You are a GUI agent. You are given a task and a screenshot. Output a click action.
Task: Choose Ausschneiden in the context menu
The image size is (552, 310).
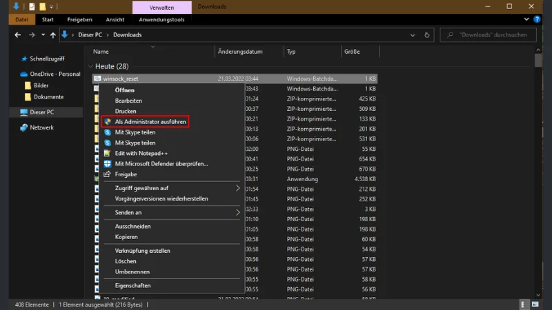[x=132, y=227]
